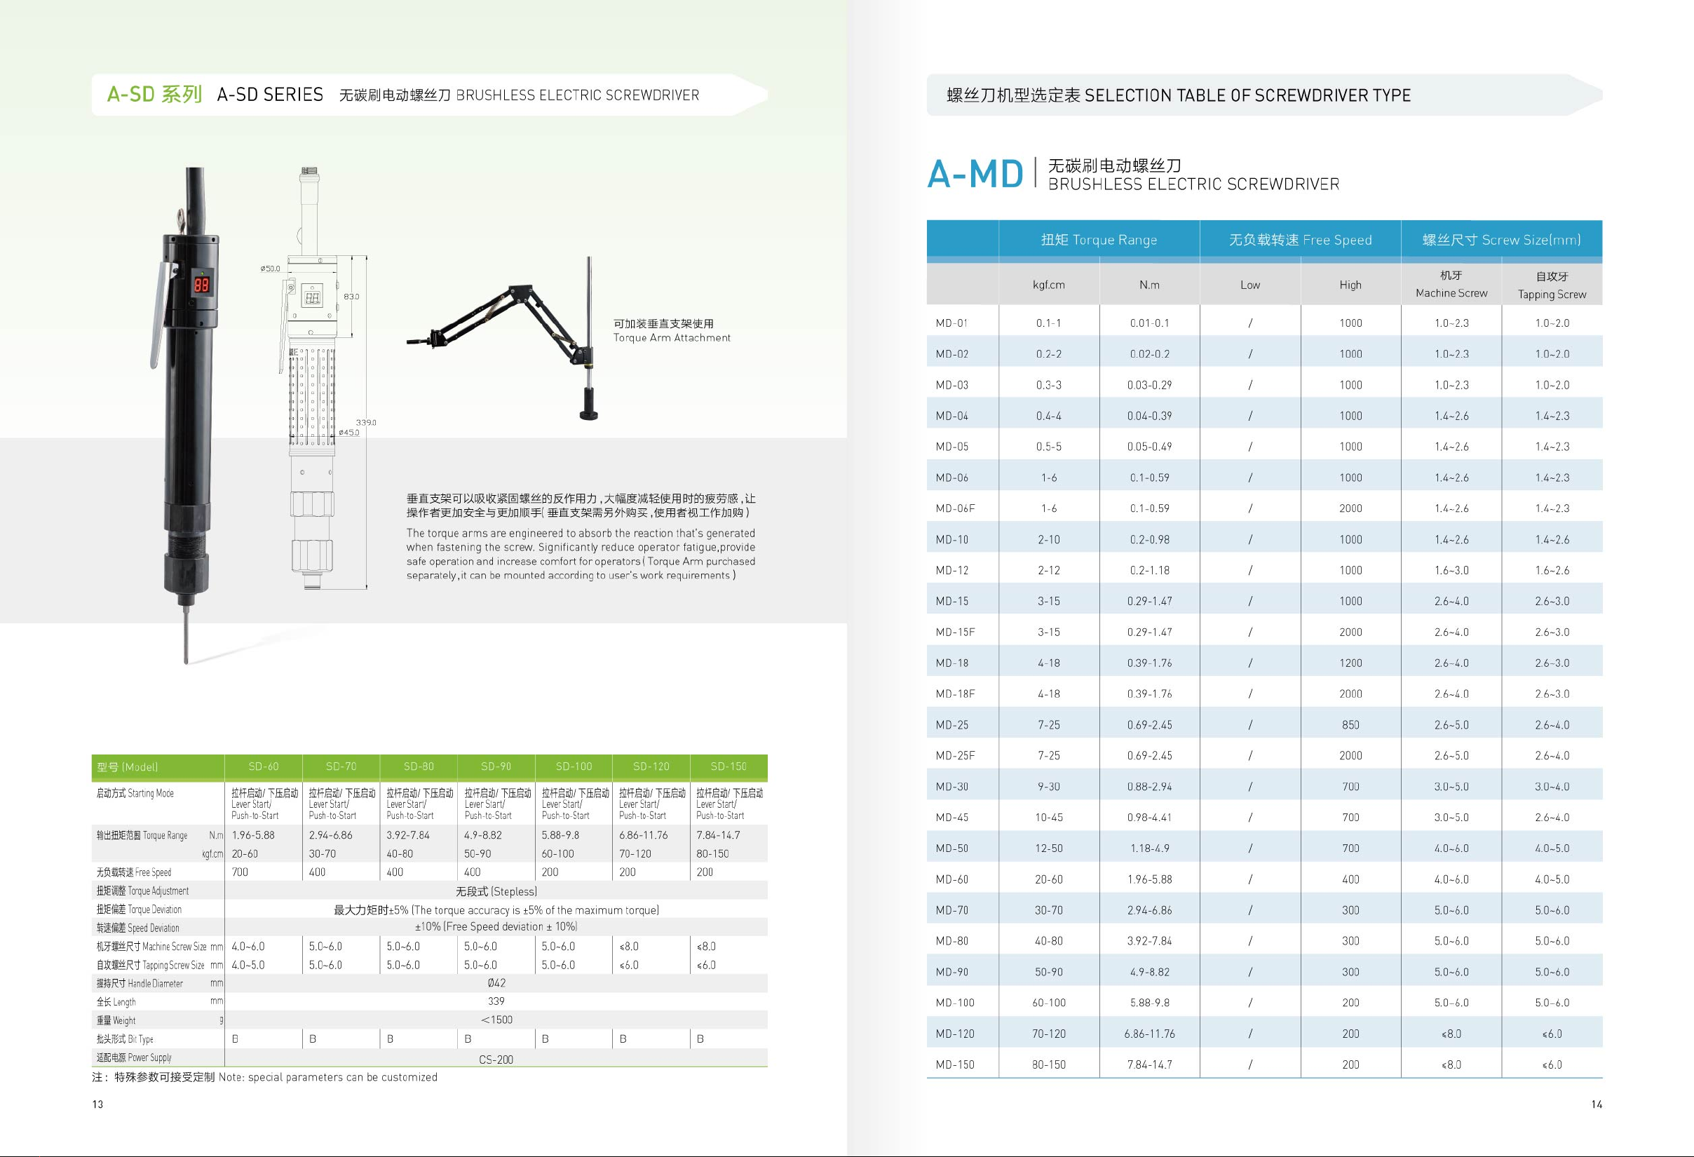Click the '1.18-4.9' N.m value for MD-50
The height and width of the screenshot is (1157, 1694).
(x=1148, y=848)
